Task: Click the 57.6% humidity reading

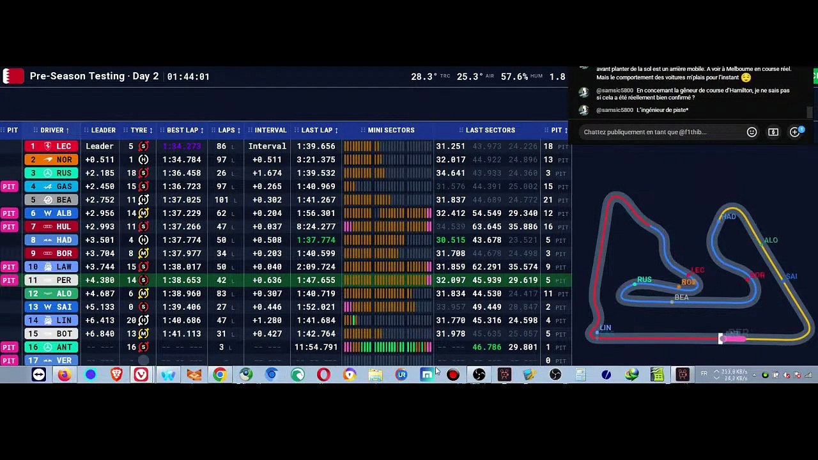Action: point(514,77)
